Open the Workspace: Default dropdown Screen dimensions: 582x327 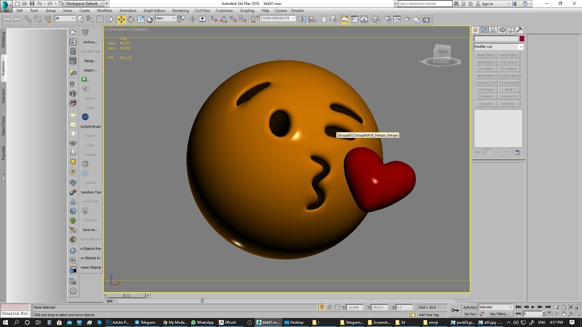[x=85, y=4]
